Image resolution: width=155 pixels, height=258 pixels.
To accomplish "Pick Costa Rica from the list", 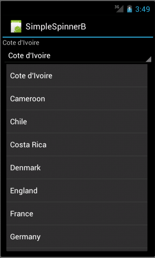I will [x=77, y=144].
